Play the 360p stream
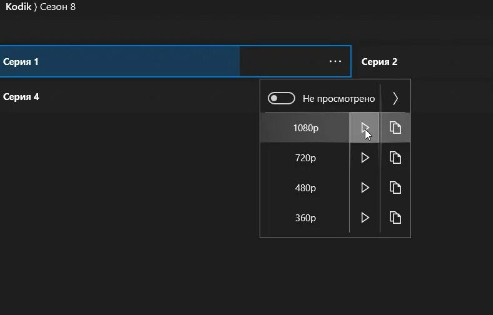The width and height of the screenshot is (493, 315). (x=365, y=217)
